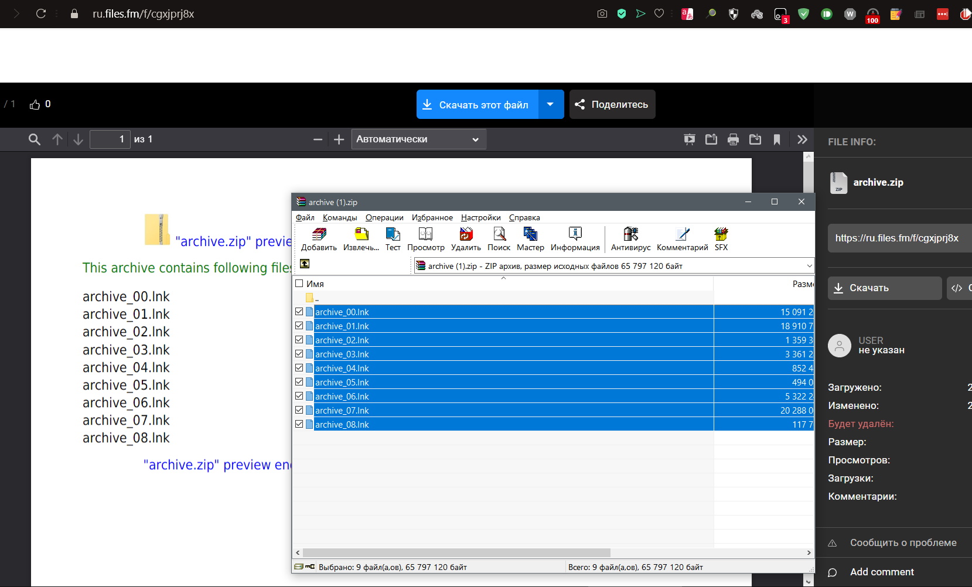Click the WinRAR horizontal scrollbar thumb
The width and height of the screenshot is (972, 587).
(456, 553)
